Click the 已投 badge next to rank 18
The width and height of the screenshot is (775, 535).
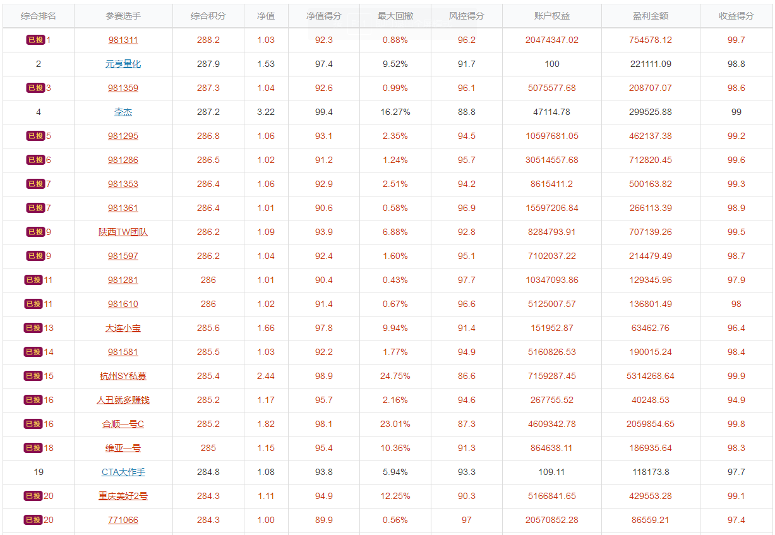click(x=33, y=448)
